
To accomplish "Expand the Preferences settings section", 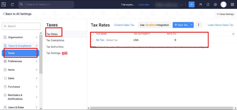I will click(x=20, y=61).
